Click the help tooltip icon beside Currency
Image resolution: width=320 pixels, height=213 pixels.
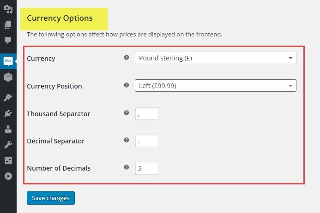coord(127,58)
